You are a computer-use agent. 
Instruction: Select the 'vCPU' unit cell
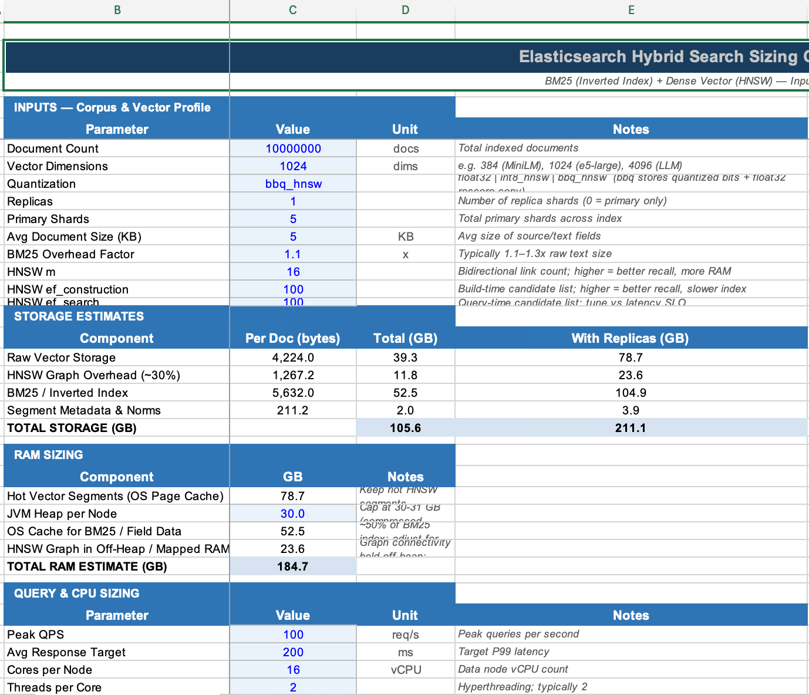tap(406, 670)
